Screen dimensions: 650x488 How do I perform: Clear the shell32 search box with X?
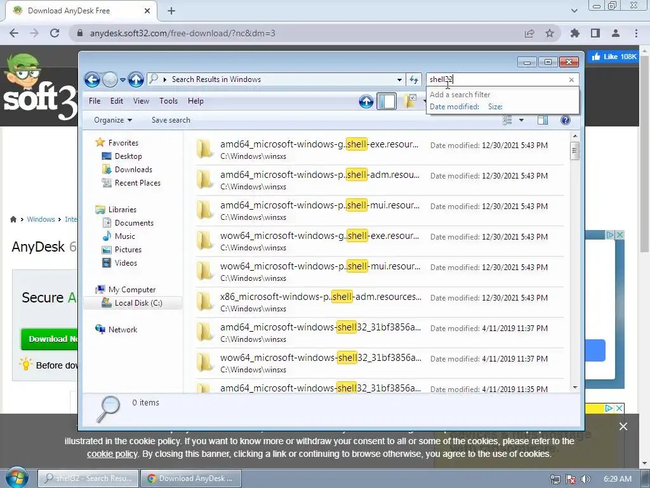(572, 79)
